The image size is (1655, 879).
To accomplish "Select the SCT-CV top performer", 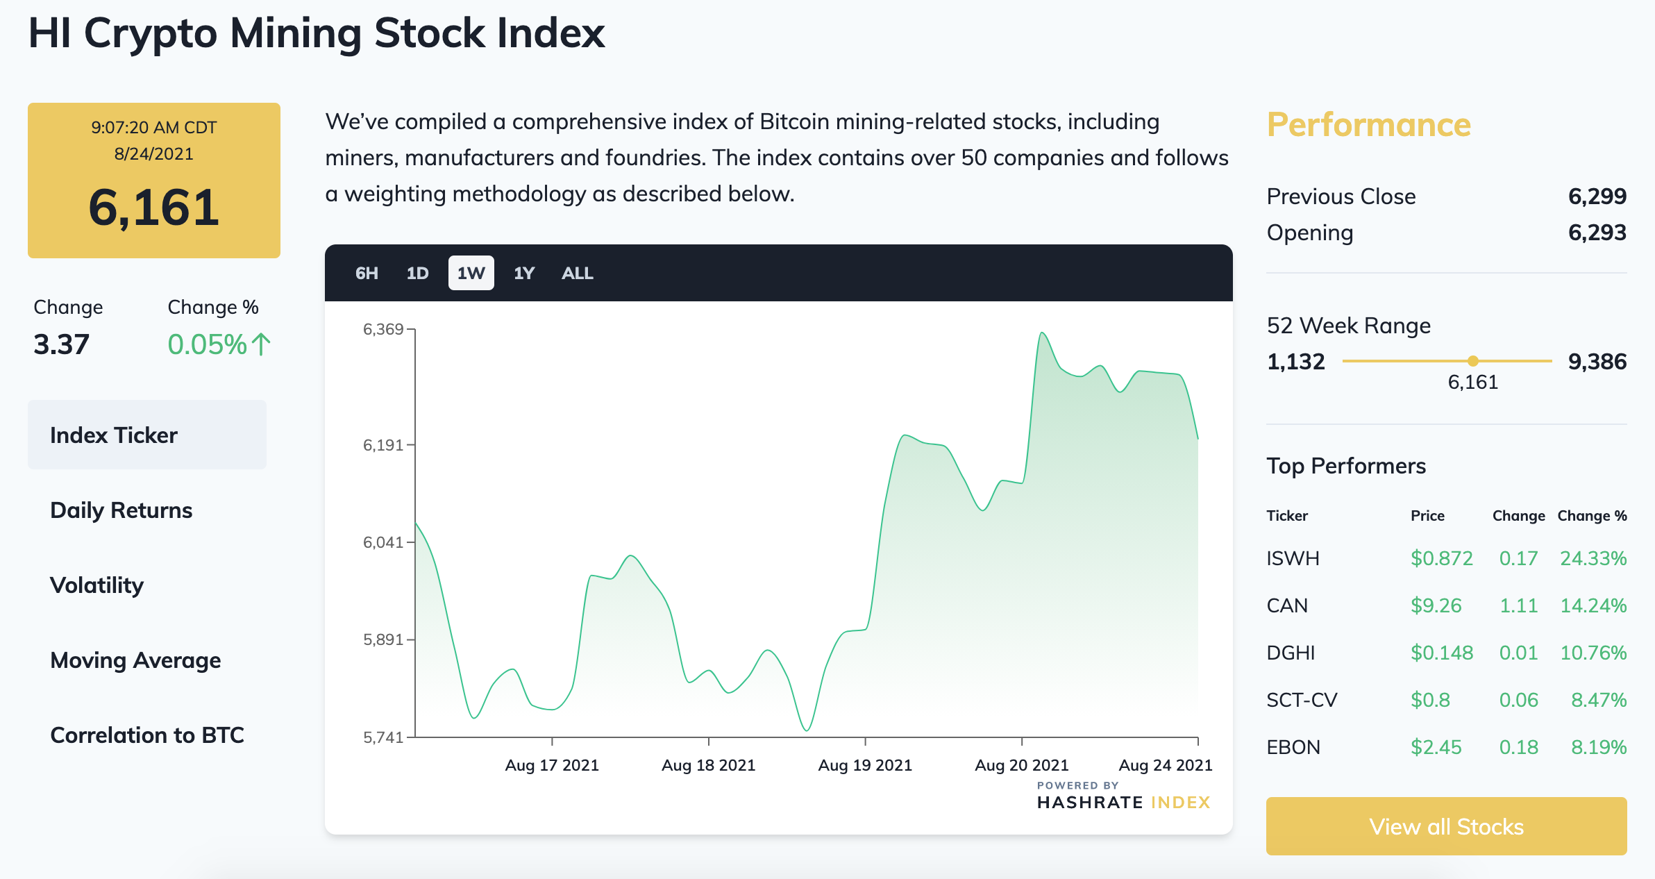I will 1447,700.
